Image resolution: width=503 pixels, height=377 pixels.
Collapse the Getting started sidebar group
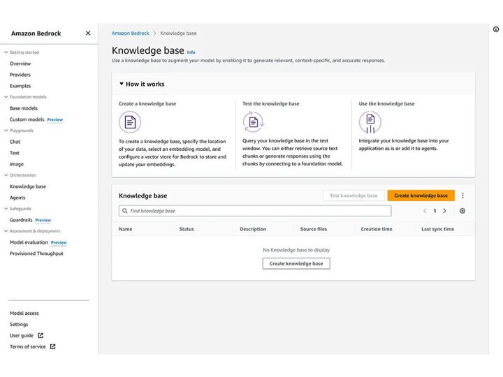[6, 52]
